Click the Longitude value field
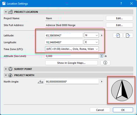 64,42
